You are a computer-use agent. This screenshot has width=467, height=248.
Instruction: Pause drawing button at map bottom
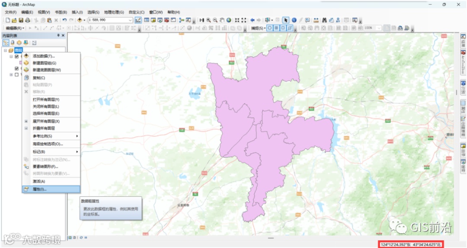point(86,238)
